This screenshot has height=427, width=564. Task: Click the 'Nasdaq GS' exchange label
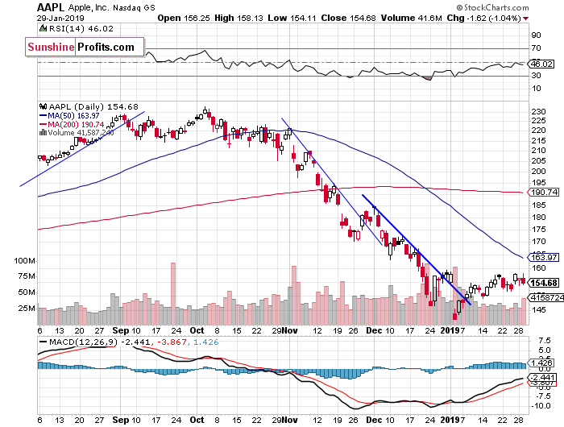(134, 7)
